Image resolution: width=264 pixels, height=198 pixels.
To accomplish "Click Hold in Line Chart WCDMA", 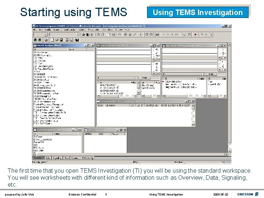I will (x=144, y=78).
